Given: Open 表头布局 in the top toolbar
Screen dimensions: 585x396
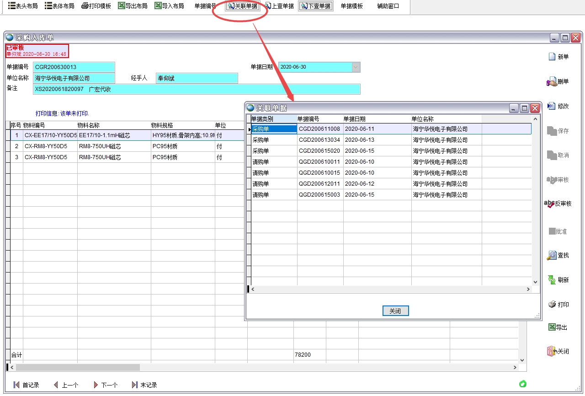Looking at the screenshot, I should pyautogui.click(x=23, y=6).
